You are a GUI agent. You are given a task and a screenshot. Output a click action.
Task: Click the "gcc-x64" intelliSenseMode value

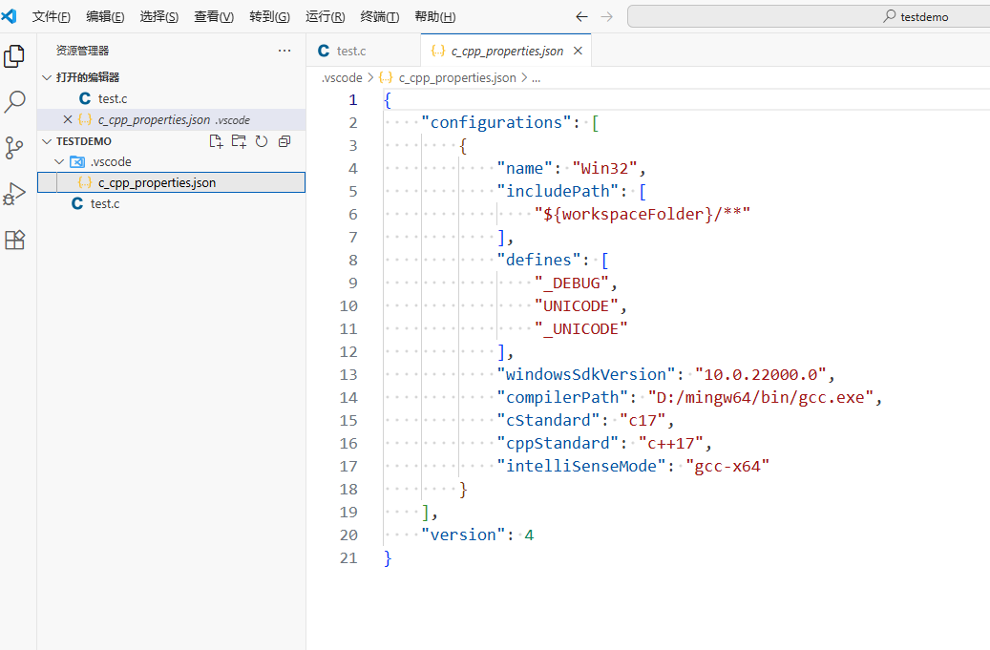727,467
